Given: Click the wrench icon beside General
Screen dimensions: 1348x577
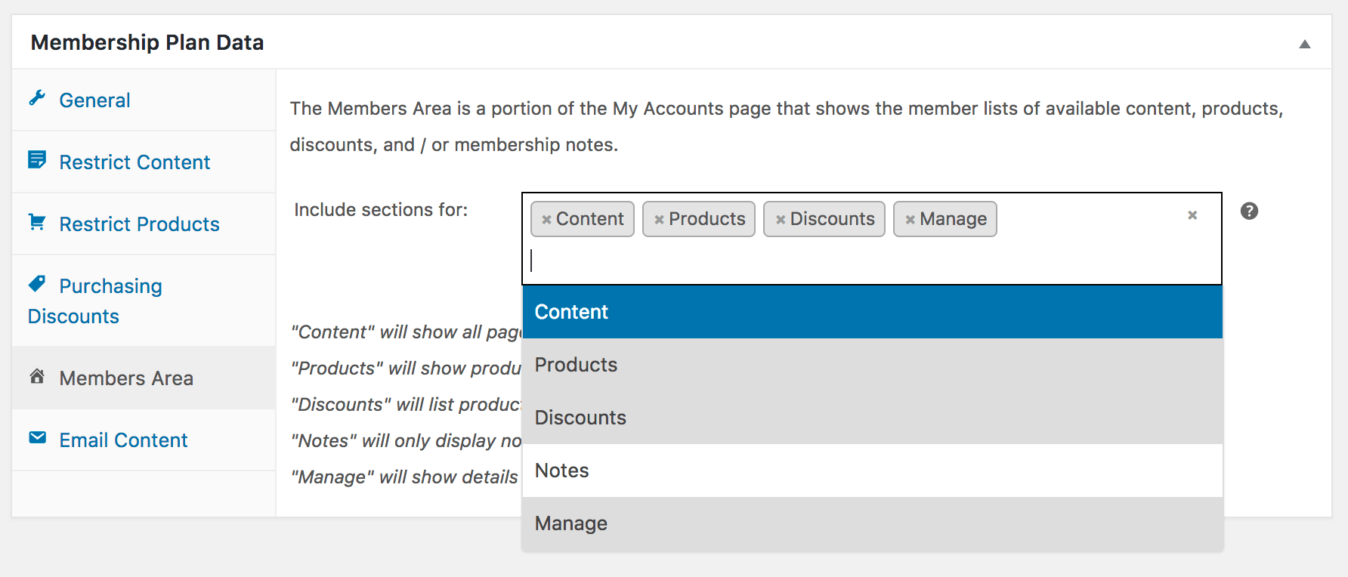Looking at the screenshot, I should pyautogui.click(x=37, y=98).
